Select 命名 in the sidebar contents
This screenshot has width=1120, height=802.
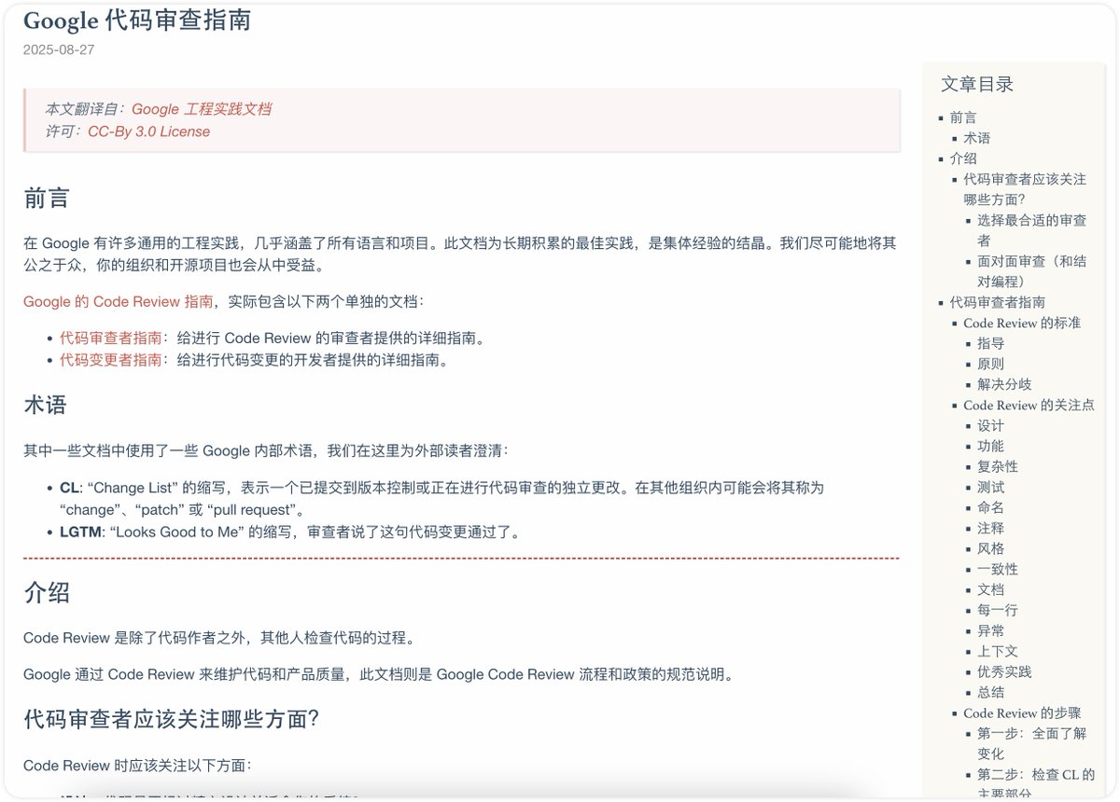[x=991, y=507]
